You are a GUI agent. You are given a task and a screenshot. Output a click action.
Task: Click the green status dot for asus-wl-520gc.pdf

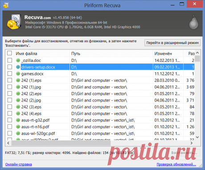(x=18, y=134)
